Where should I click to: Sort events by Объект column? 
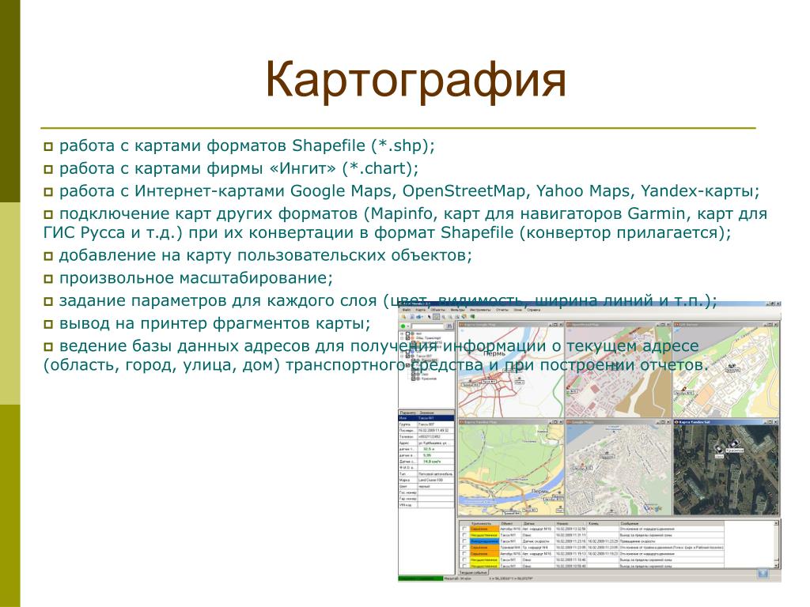511,523
